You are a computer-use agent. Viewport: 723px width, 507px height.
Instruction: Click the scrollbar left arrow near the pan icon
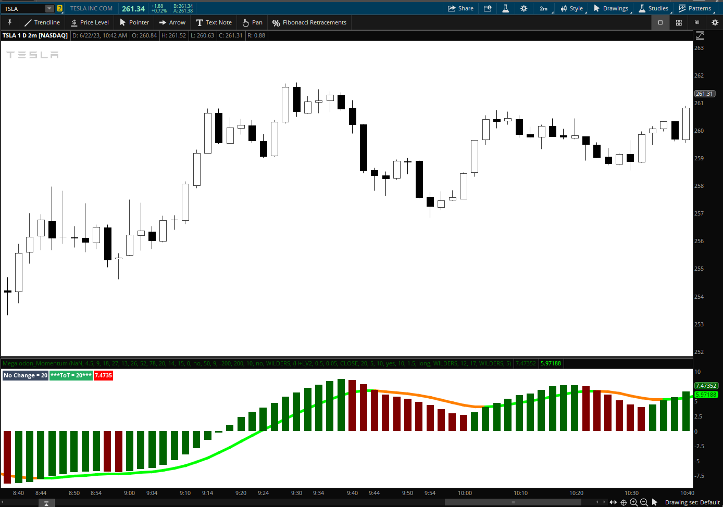coord(597,502)
